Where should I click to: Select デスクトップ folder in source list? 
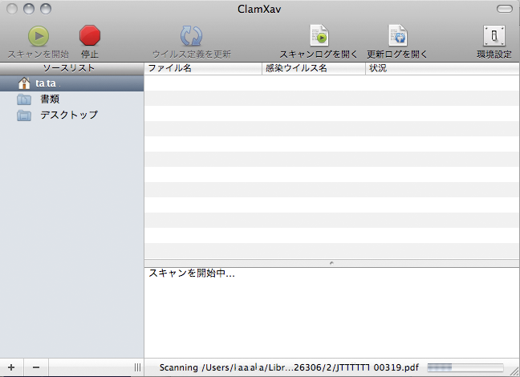(72, 115)
